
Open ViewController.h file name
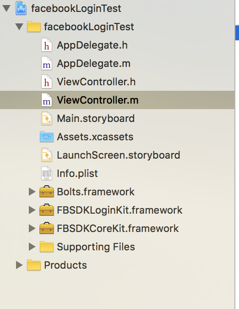click(x=96, y=82)
